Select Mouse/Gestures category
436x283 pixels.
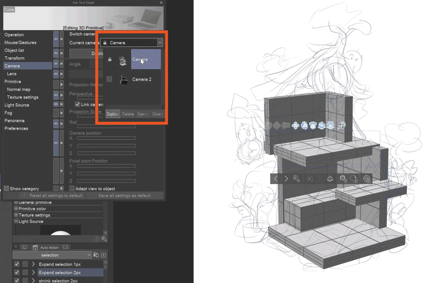pos(20,42)
